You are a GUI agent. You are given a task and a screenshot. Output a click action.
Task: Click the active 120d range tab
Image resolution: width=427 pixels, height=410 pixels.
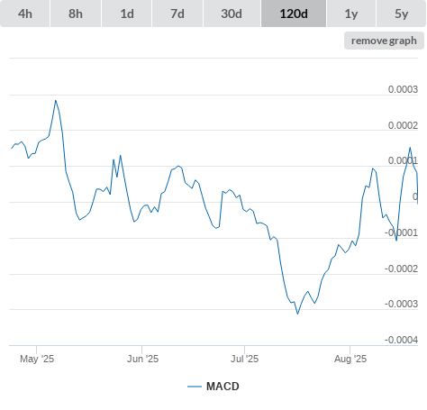(294, 14)
